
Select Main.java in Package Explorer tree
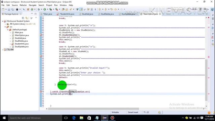click(19, 33)
